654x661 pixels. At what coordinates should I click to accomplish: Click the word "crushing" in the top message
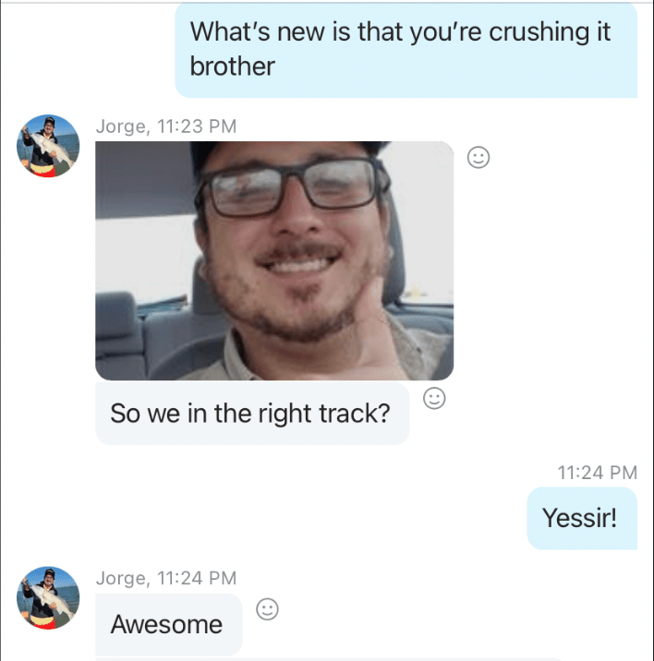tap(539, 32)
